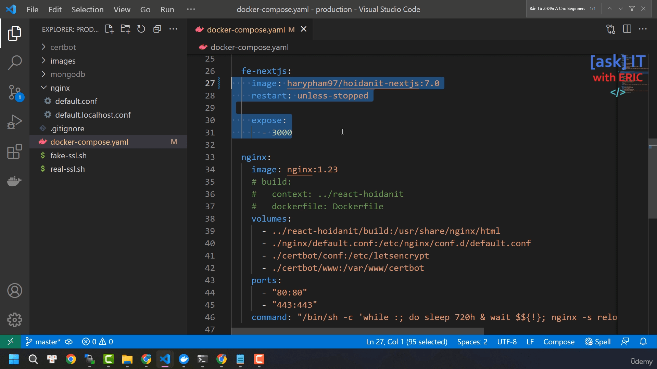
Task: Open terminal app from taskbar
Action: 203,359
